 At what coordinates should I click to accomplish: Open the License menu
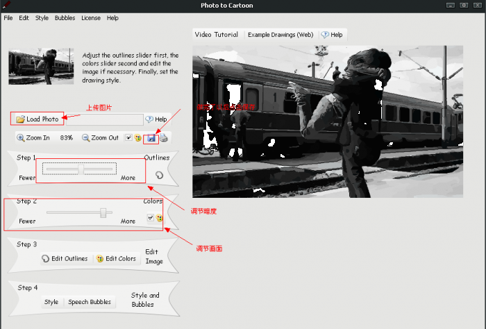click(x=91, y=18)
